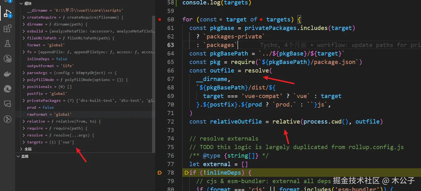Open the Remote Explorer monitor icon
Image resolution: width=421 pixels, height=191 pixels.
7,104
